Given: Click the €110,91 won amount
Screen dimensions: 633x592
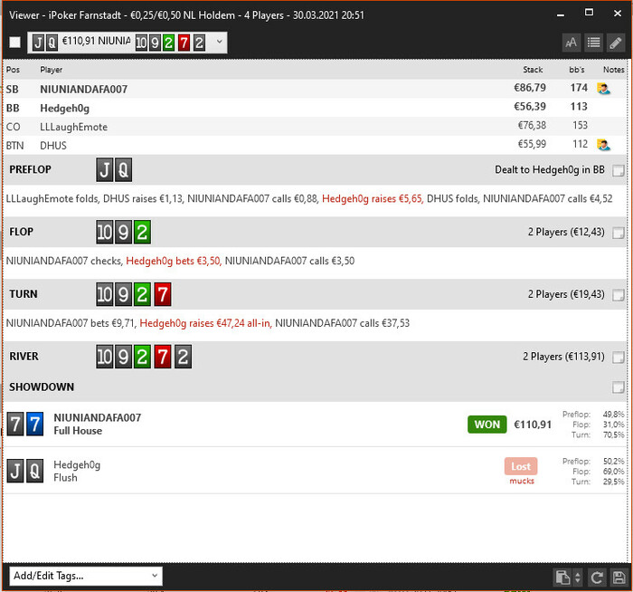Looking at the screenshot, I should pos(533,425).
